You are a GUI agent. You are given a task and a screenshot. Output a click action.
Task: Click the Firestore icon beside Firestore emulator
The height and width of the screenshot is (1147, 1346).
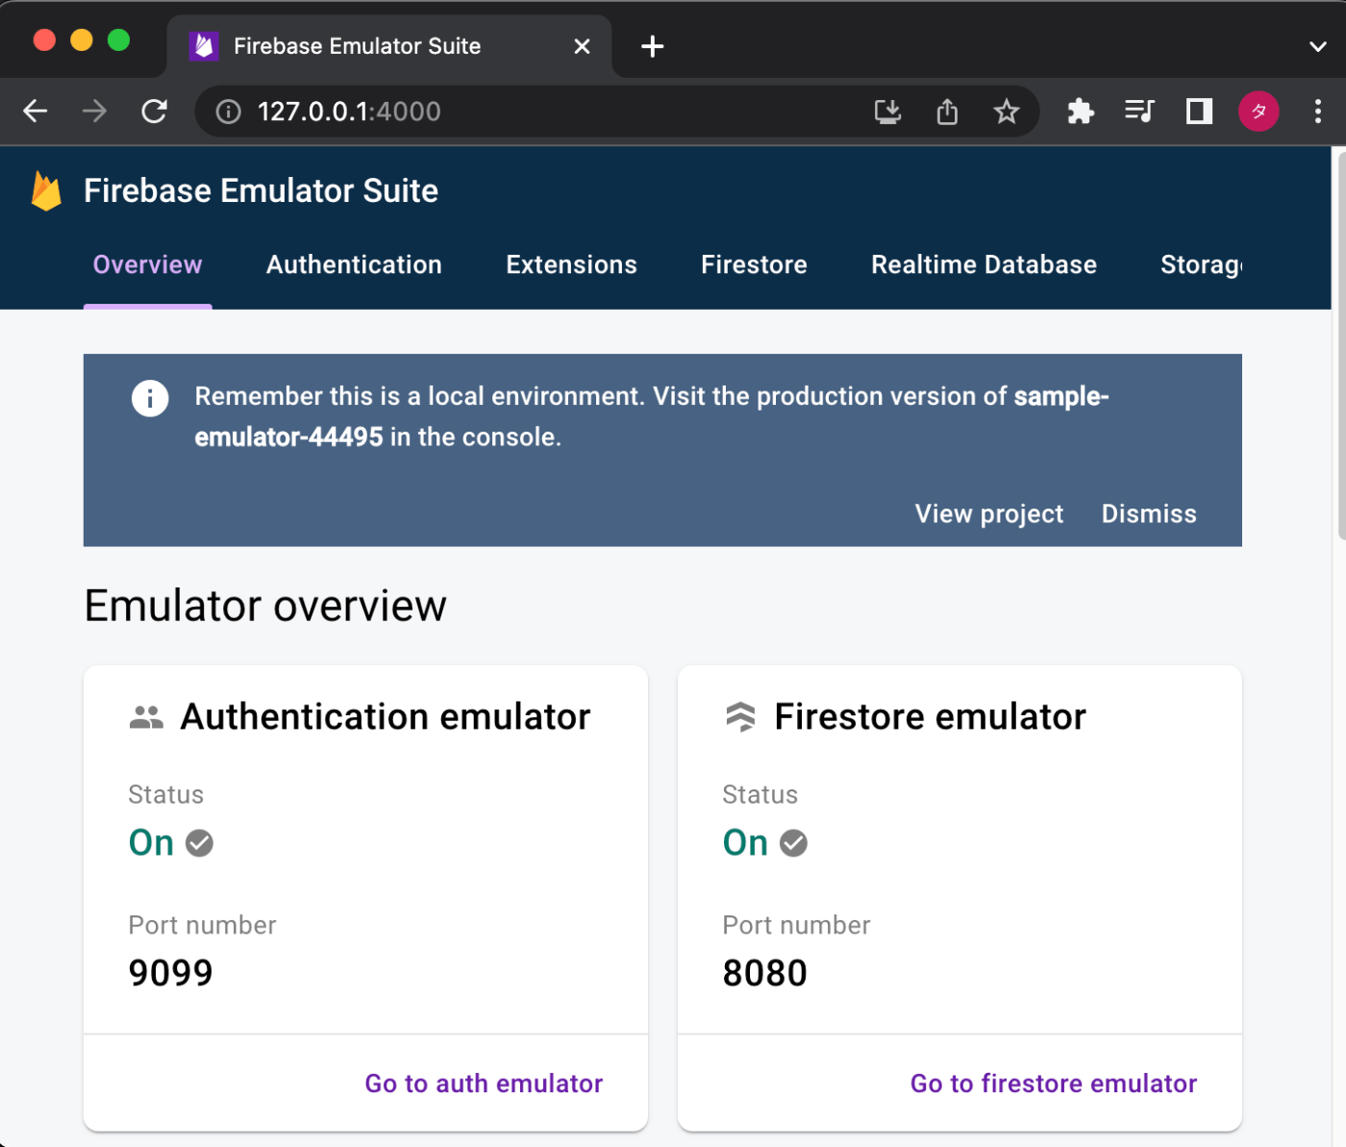pyautogui.click(x=740, y=717)
